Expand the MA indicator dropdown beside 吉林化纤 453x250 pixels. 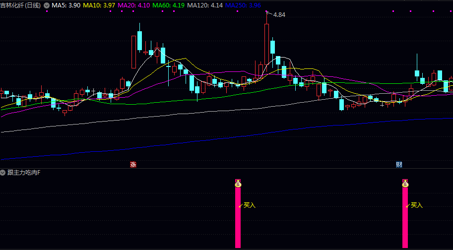47,5
